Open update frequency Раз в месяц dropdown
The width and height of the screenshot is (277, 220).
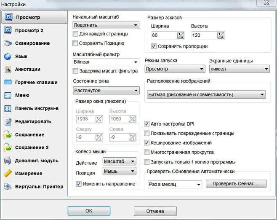[175, 184]
